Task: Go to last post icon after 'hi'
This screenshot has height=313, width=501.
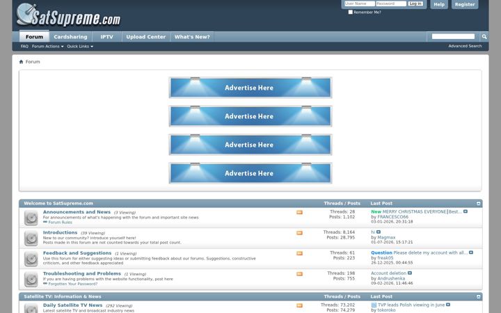Action: coord(379,232)
